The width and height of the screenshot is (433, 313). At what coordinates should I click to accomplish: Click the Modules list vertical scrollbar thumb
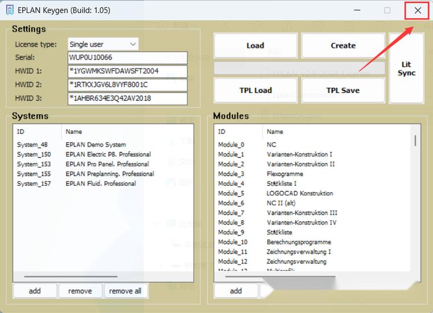[415, 141]
